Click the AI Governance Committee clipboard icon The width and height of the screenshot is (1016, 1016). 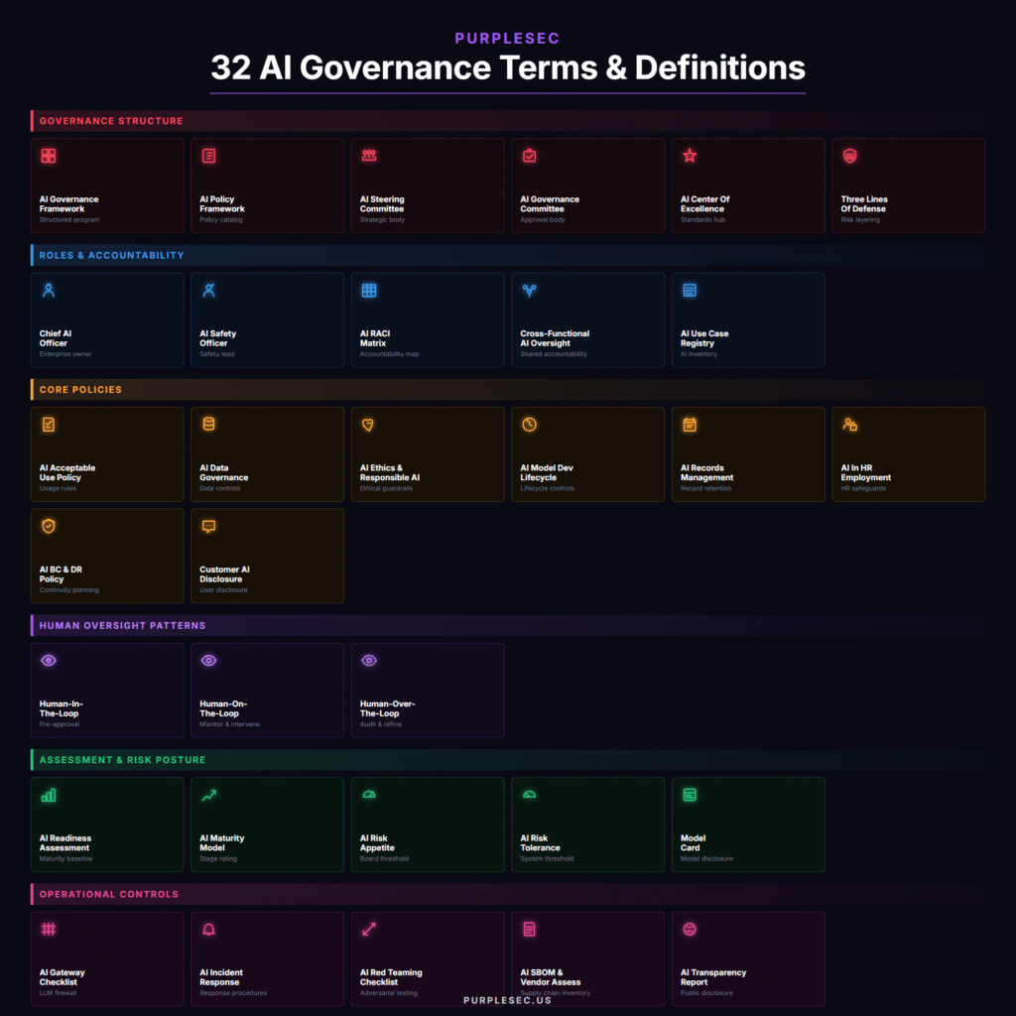click(x=530, y=156)
